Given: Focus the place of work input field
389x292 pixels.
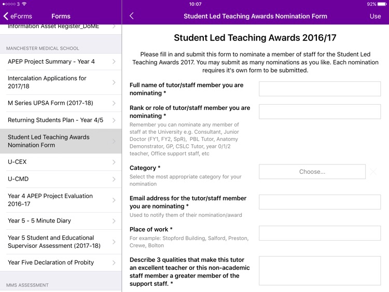Looking at the screenshot, I should (320, 233).
